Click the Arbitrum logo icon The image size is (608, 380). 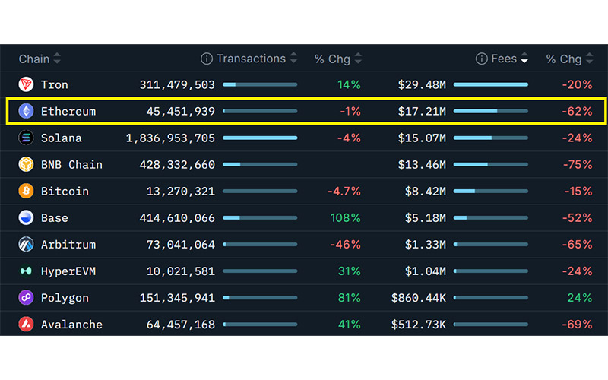(x=27, y=244)
